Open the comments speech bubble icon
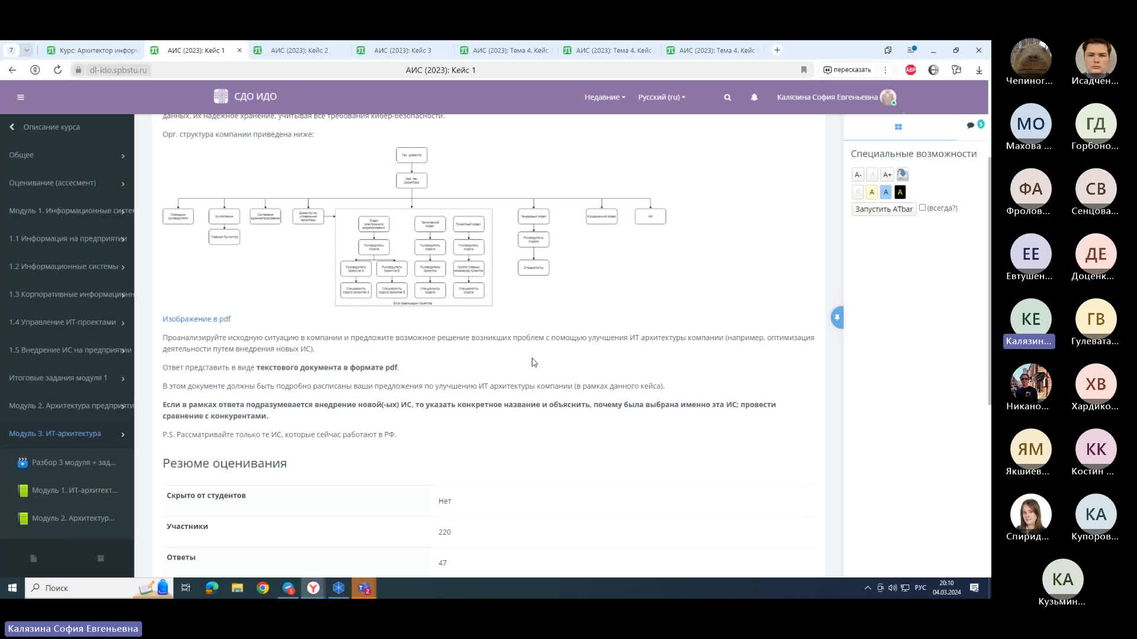Viewport: 1137px width, 639px height. (x=971, y=125)
